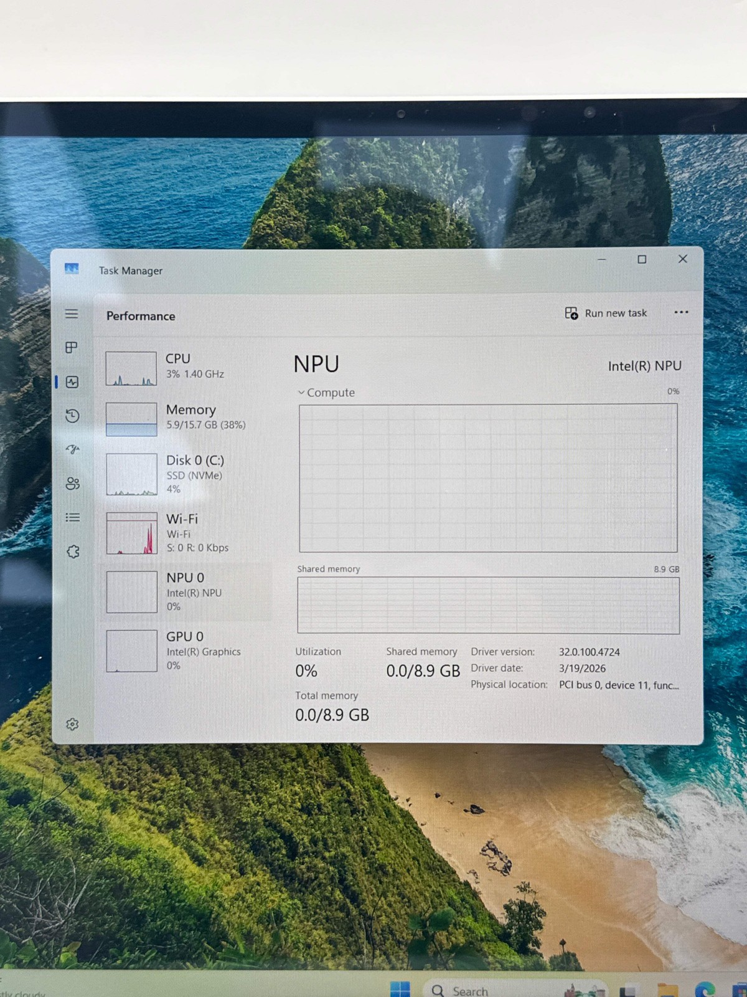Screen dimensions: 747x997
Task: Select Disk 0 (C:) performance entry
Action: point(187,474)
